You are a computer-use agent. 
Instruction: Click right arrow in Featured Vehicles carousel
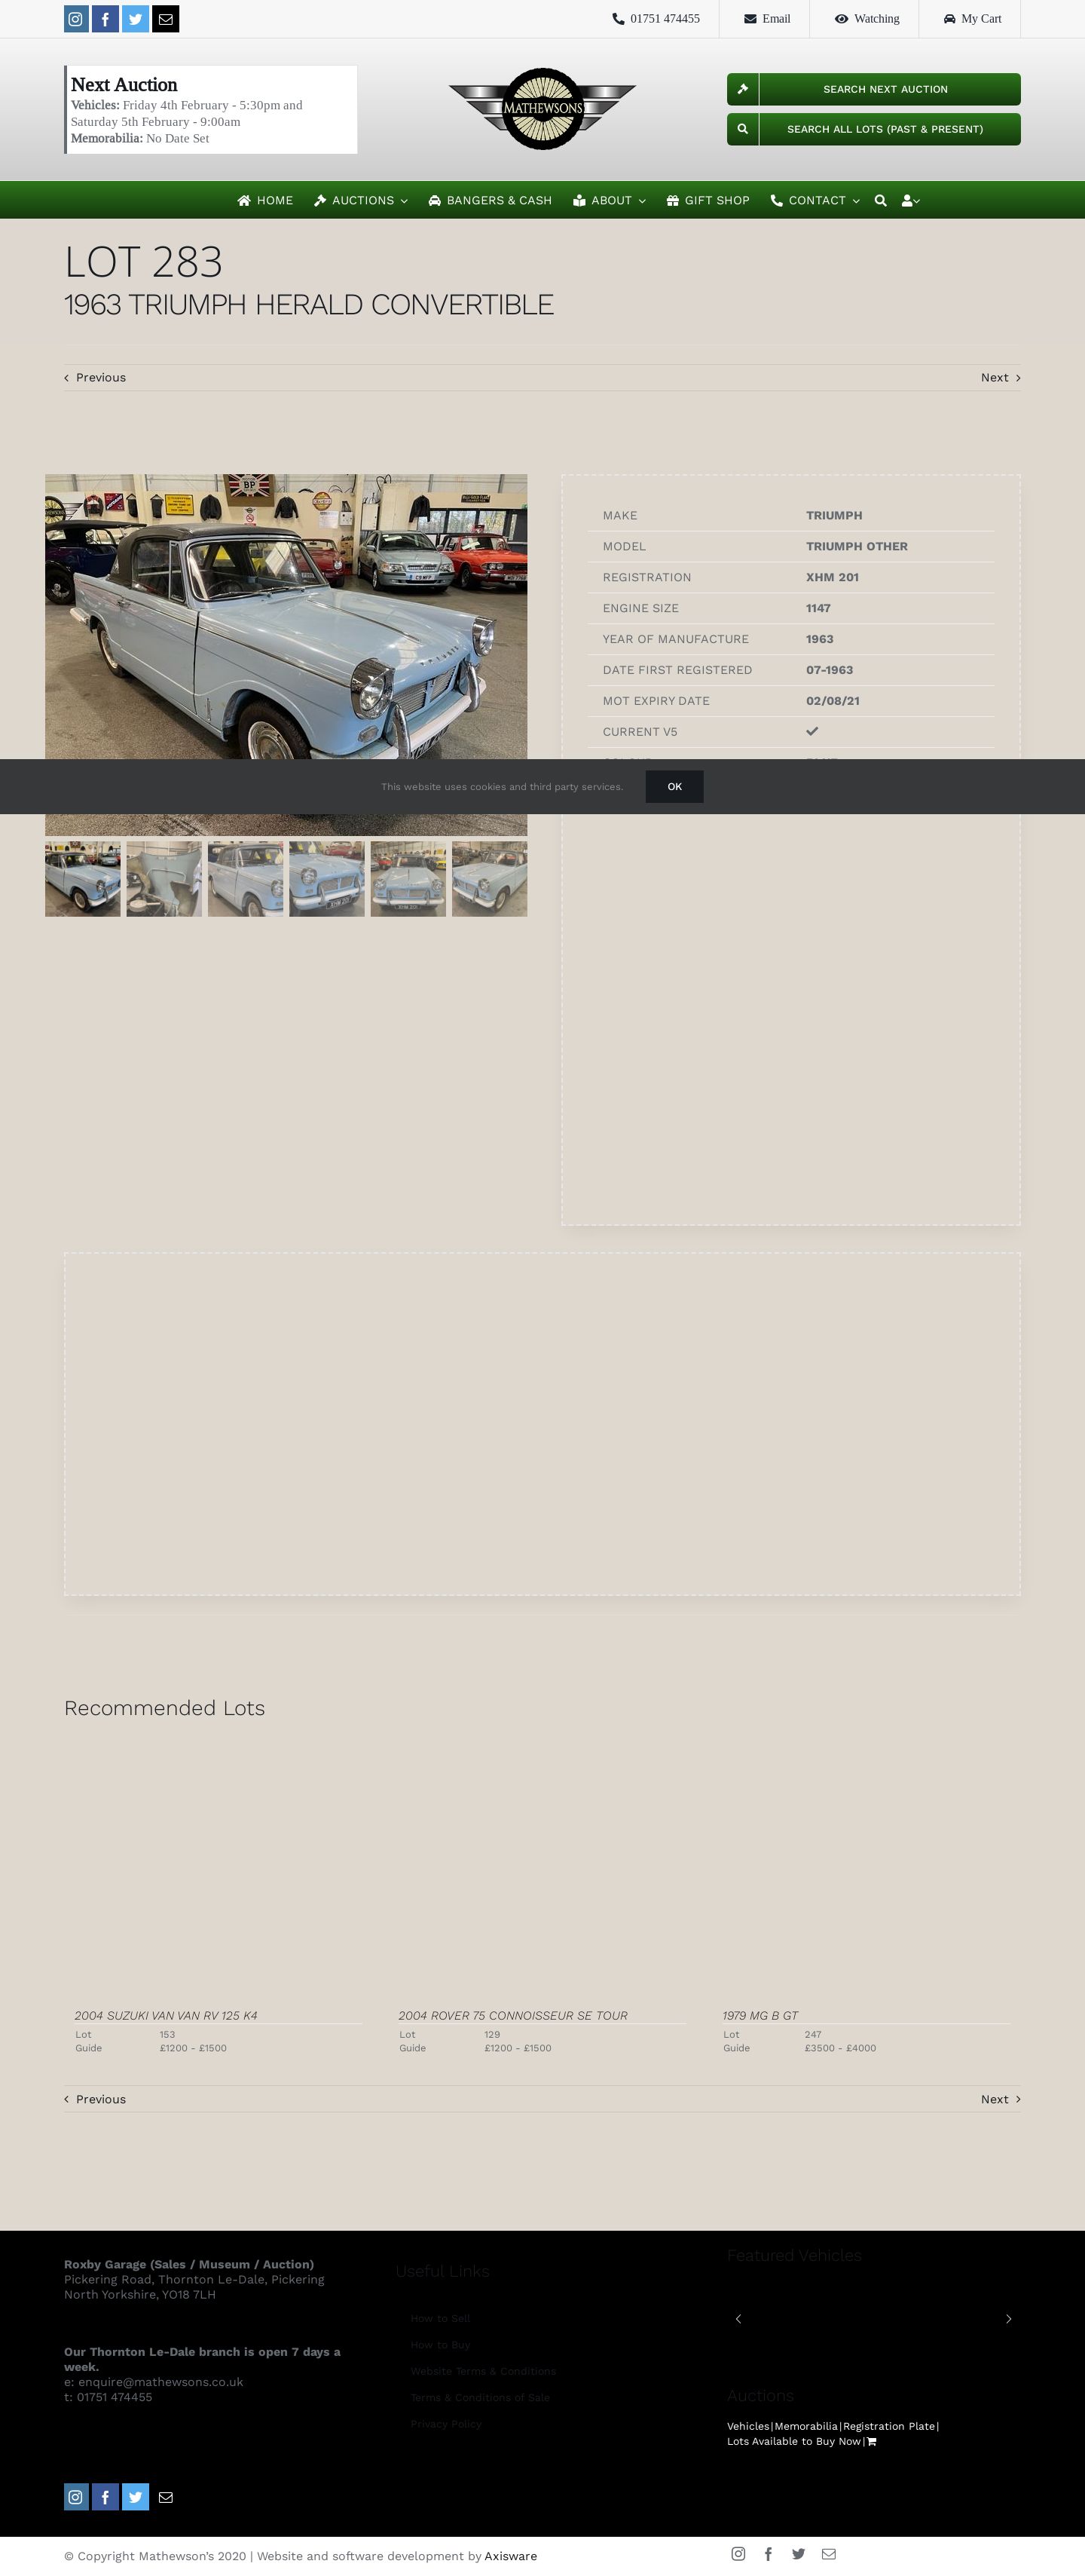pos(1008,2319)
